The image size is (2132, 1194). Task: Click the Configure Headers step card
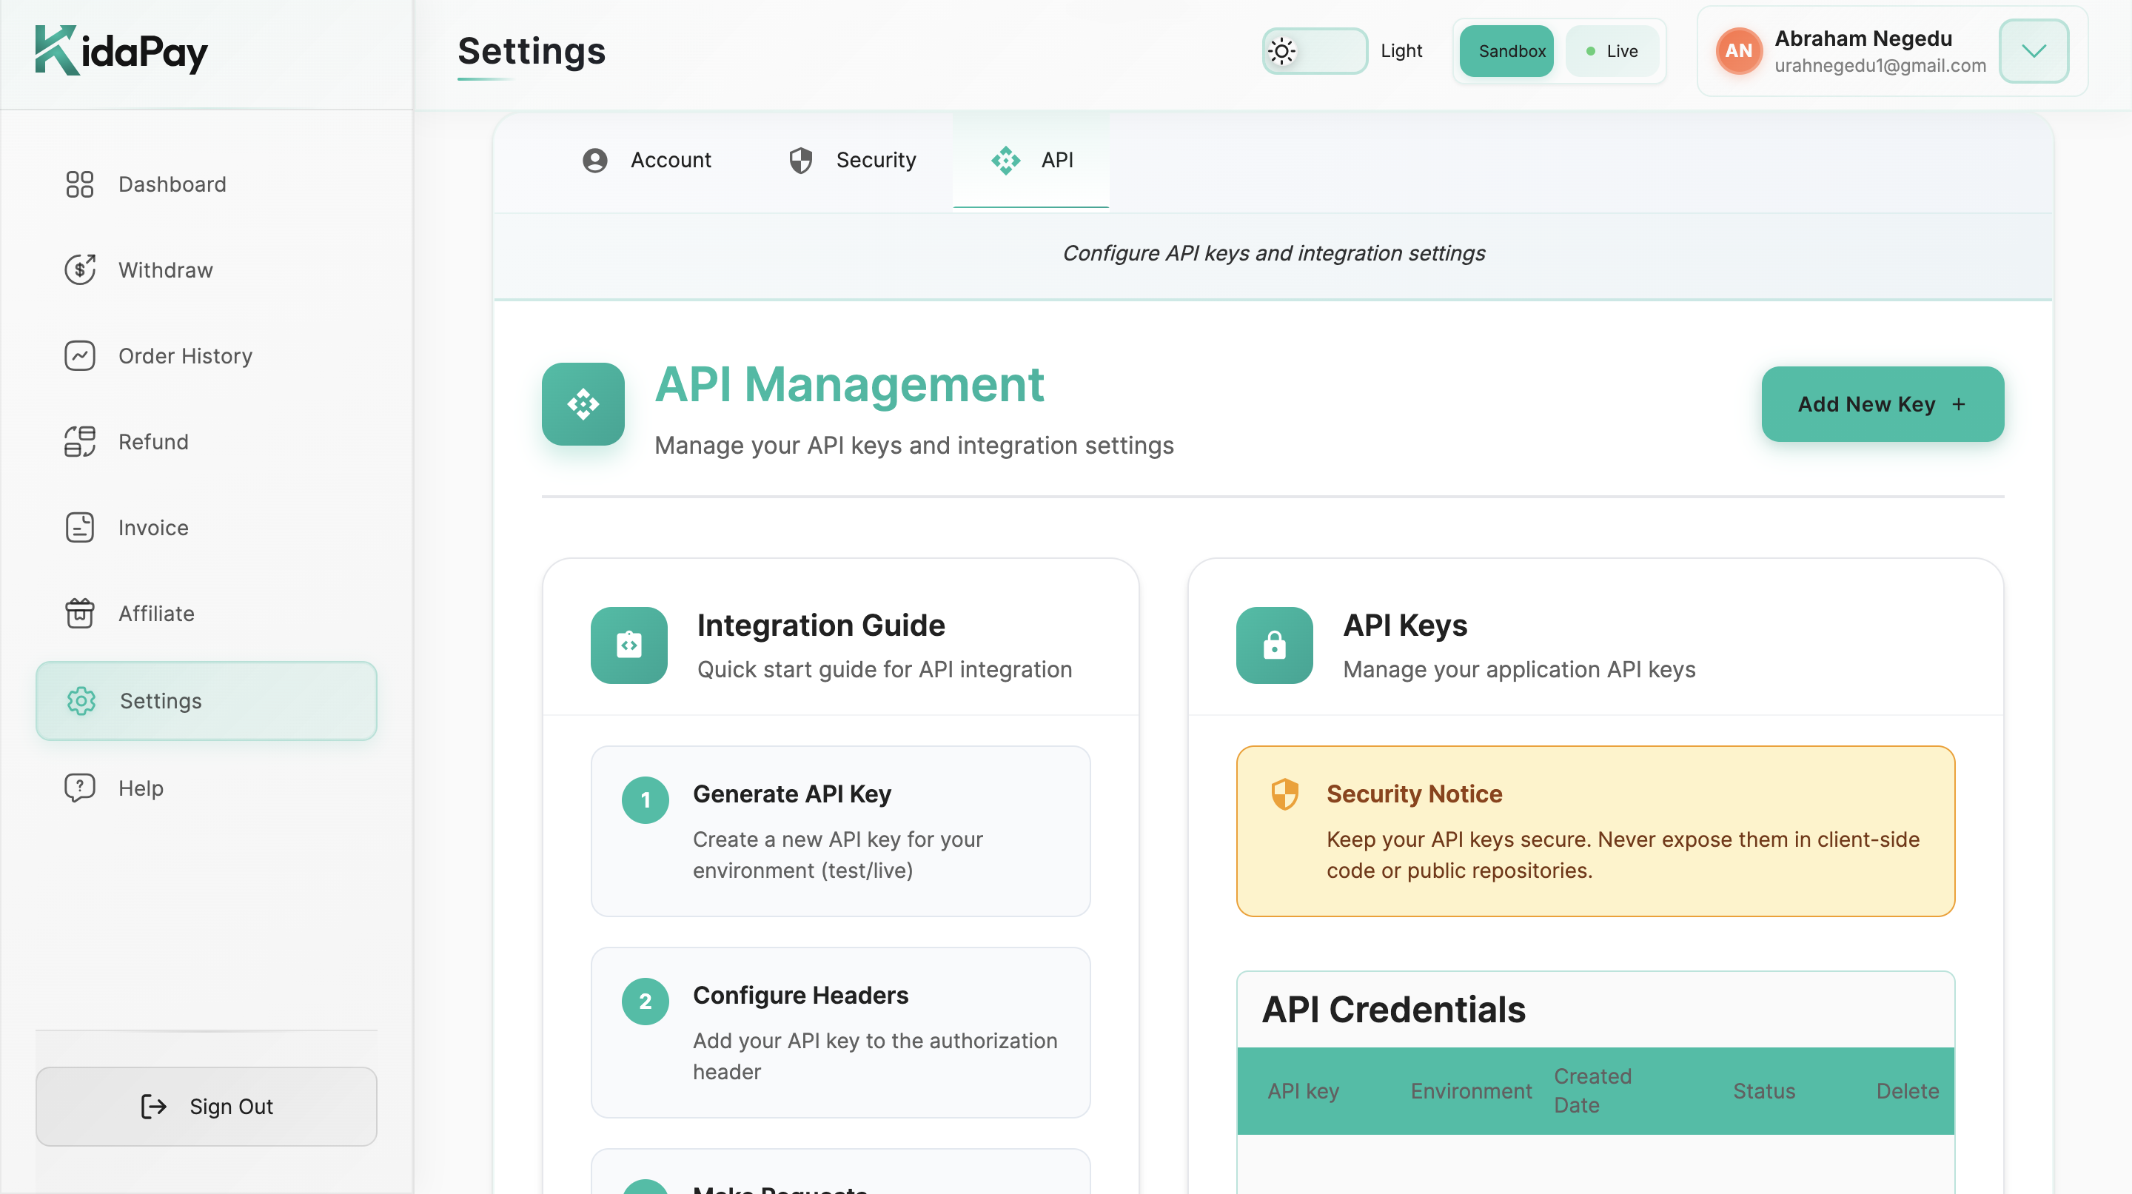pos(841,1033)
